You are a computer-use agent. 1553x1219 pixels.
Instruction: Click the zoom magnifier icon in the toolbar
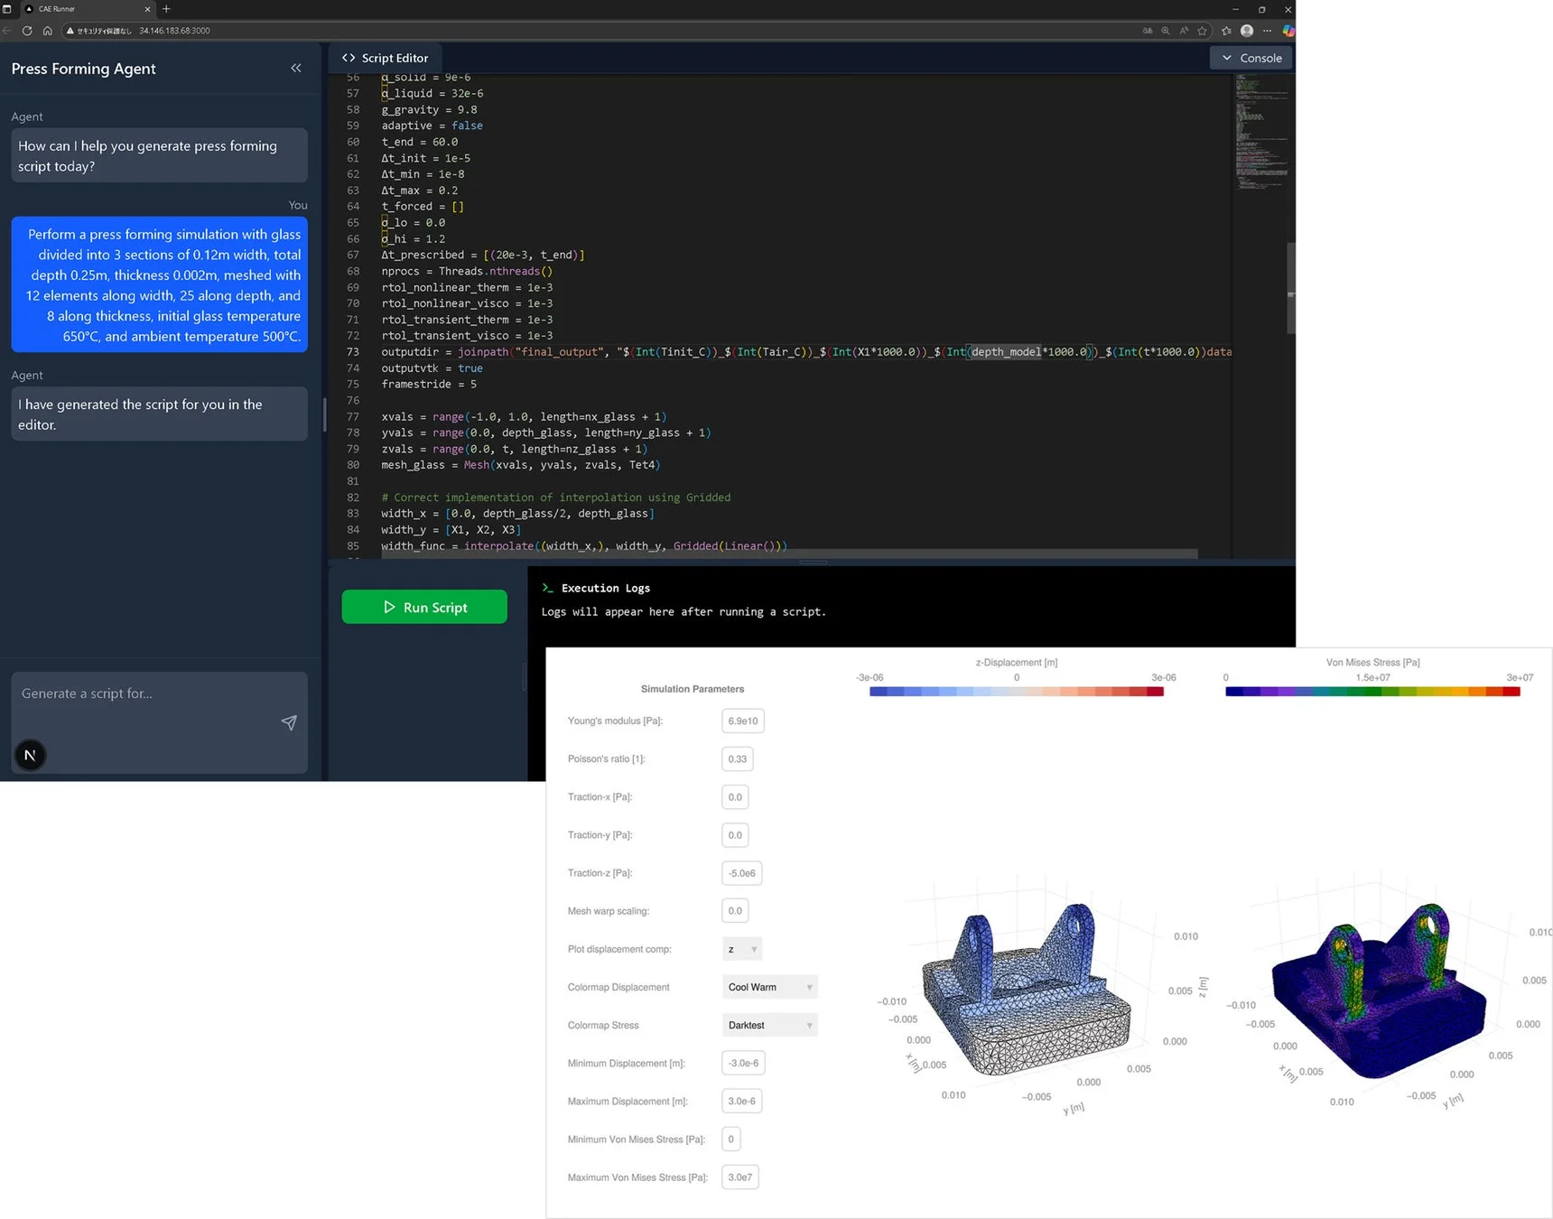(x=1165, y=30)
